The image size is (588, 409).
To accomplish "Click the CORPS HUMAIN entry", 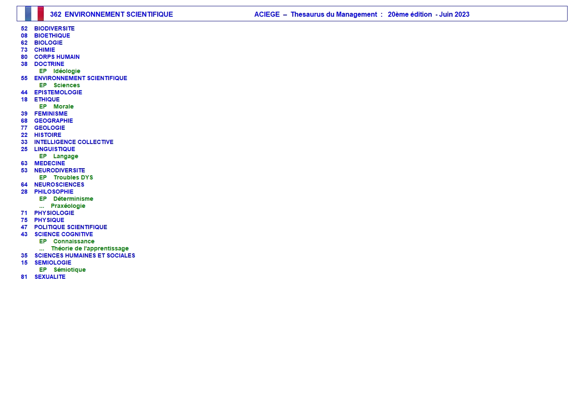I will click(x=57, y=57).
